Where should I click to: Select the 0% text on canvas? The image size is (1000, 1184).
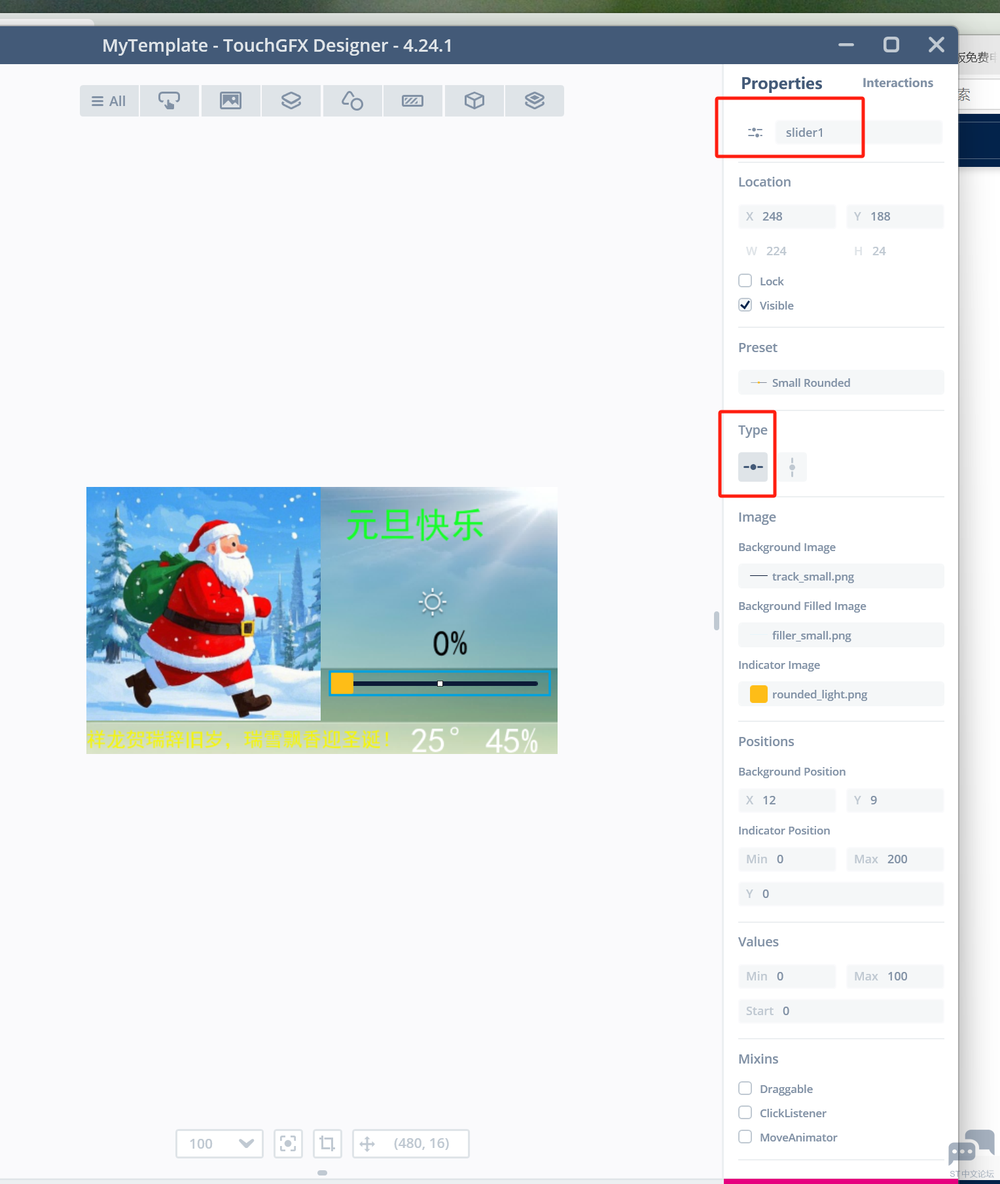[450, 643]
